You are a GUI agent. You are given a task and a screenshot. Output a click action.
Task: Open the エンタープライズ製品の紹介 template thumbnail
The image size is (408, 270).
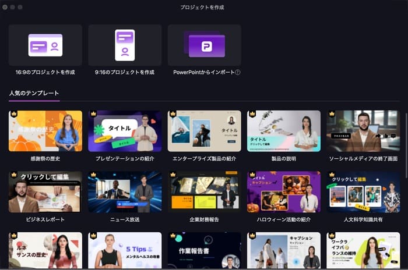204,131
